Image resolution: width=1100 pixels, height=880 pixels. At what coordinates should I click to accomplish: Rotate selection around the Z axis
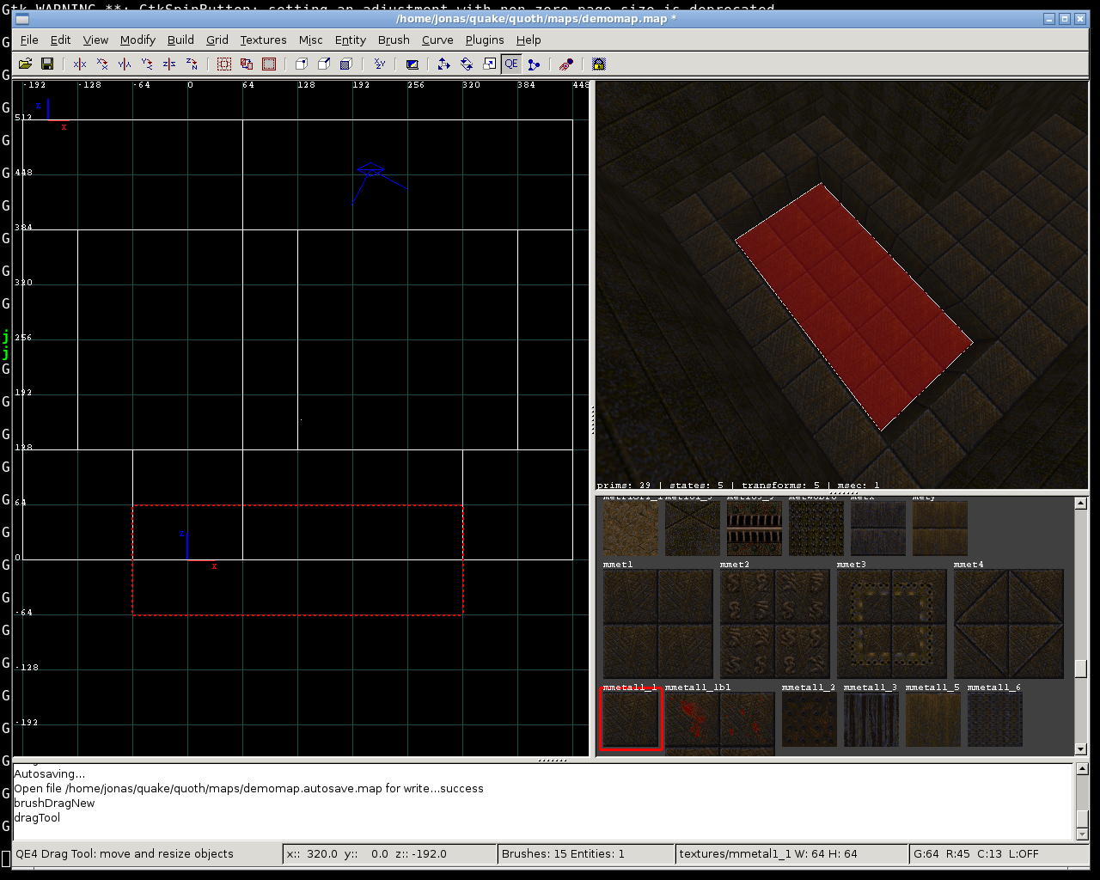pyautogui.click(x=192, y=64)
